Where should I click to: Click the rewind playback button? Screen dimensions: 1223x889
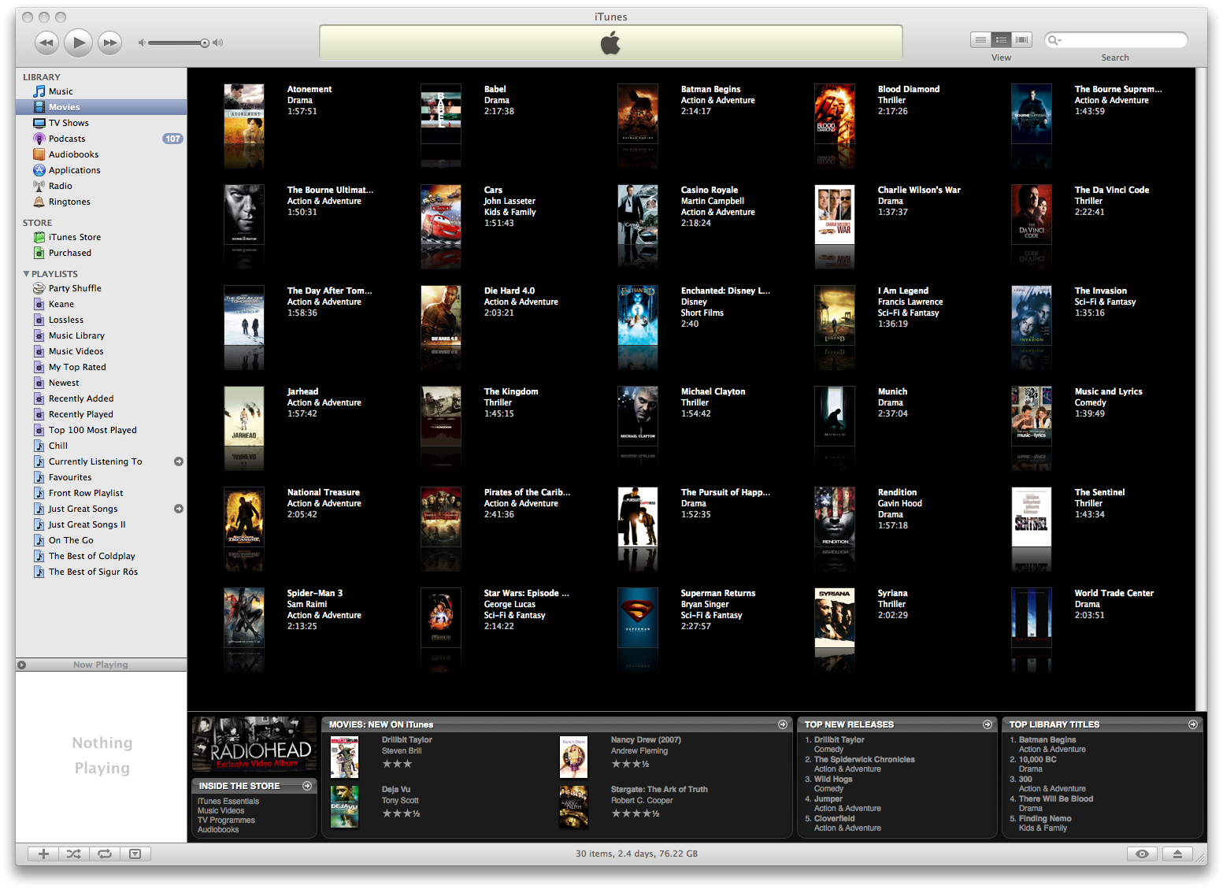[x=46, y=43]
